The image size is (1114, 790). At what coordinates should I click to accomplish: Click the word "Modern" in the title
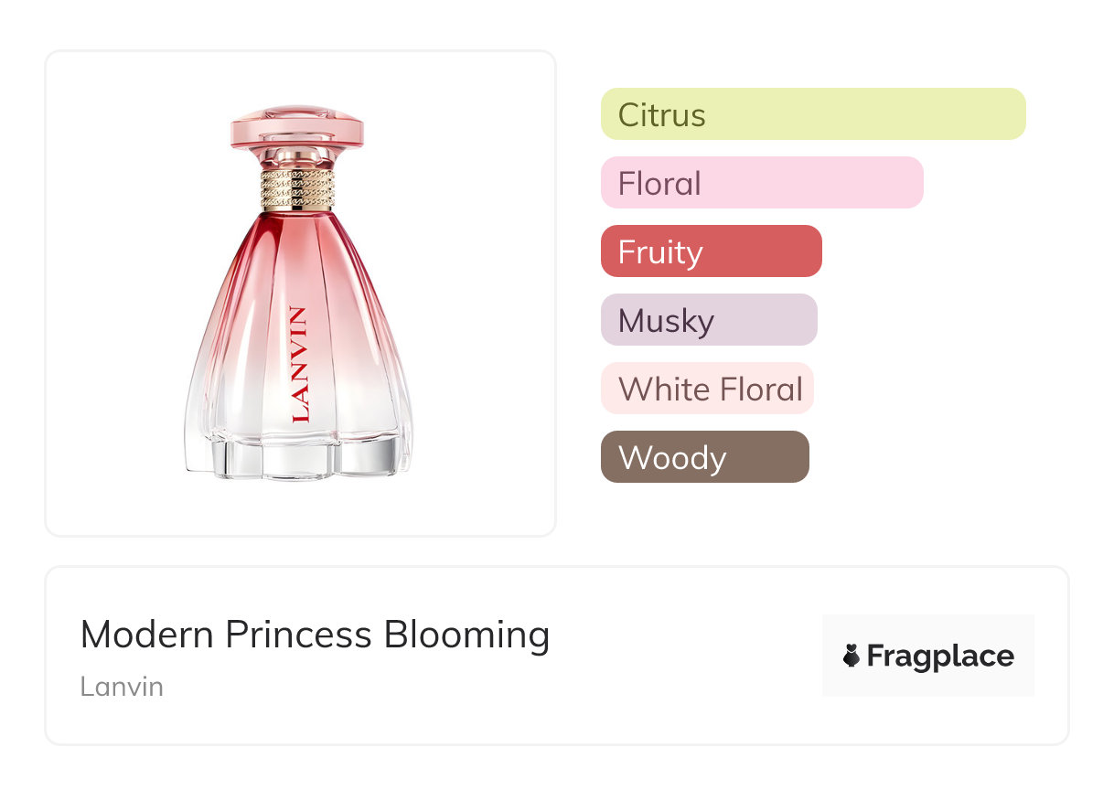[147, 635]
